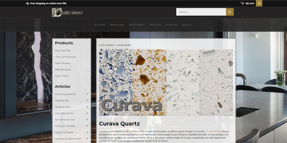Viewport: 287px width, 143px height.
Task: Open Stone Appearance articles link
Action: pos(64,113)
